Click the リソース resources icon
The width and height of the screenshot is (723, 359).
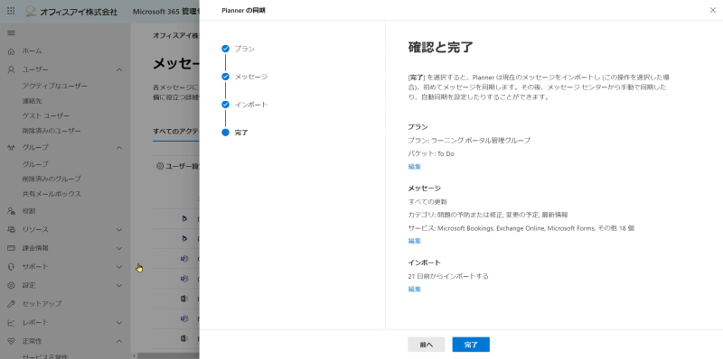(12, 229)
